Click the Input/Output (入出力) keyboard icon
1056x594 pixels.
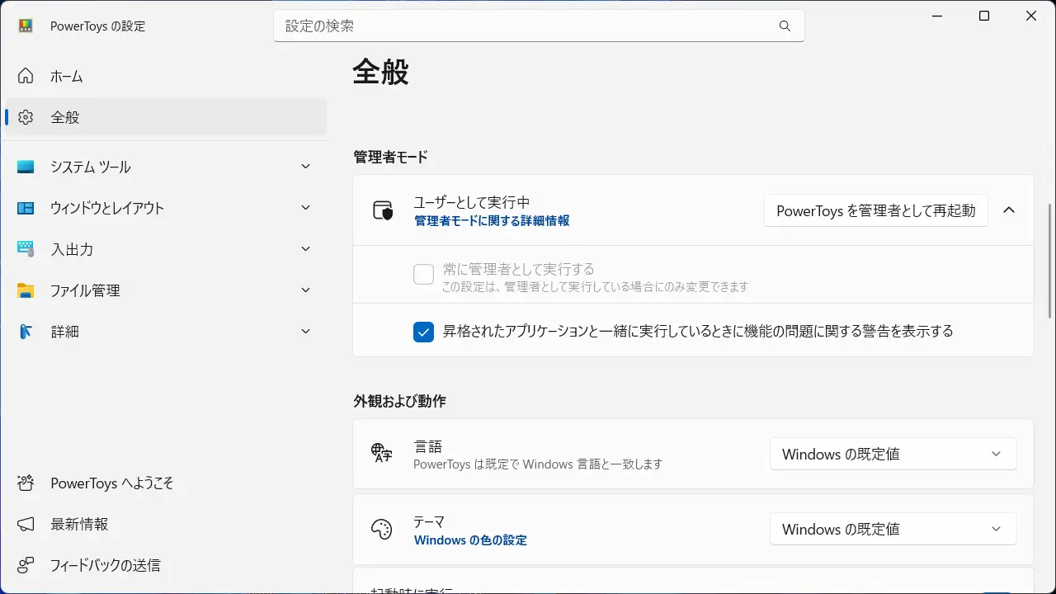pos(26,249)
